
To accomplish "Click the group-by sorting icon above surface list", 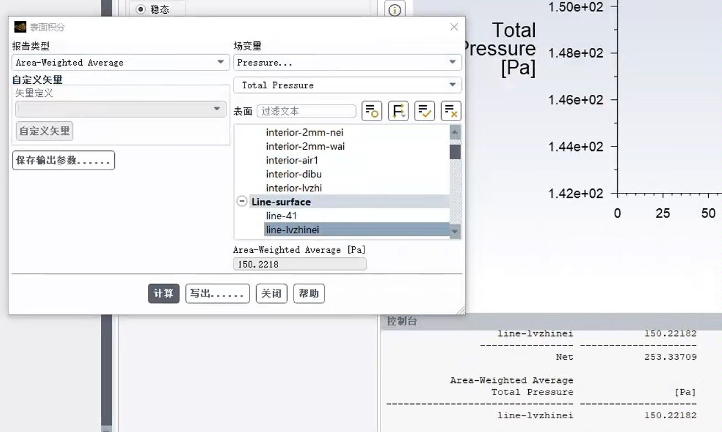I will click(x=398, y=111).
